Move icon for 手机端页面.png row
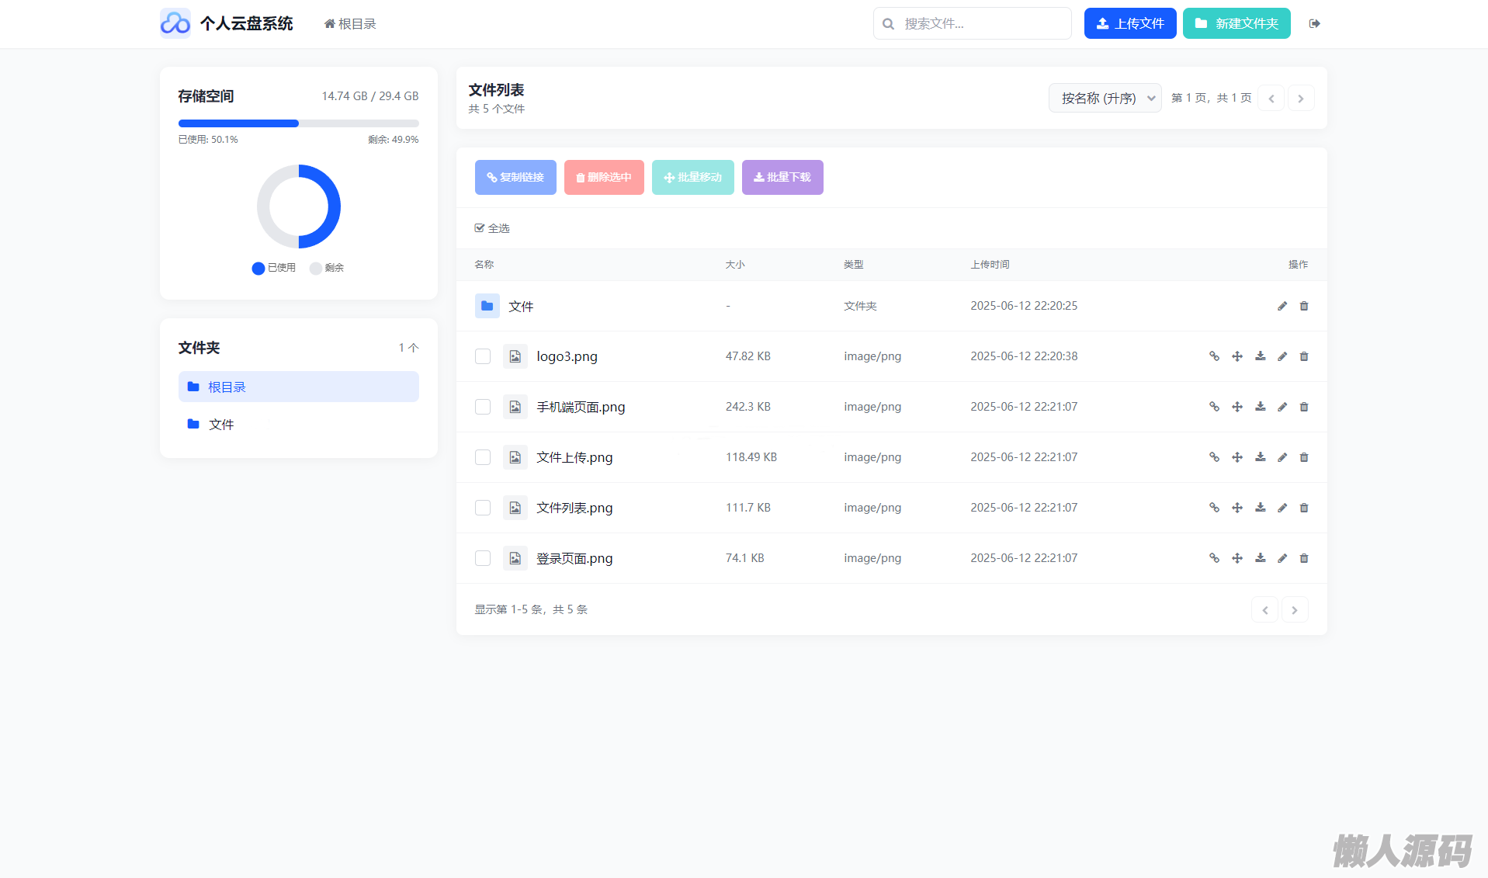1488x878 pixels. coord(1237,407)
